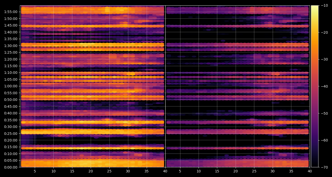Click the 1:25:00 y-axis tick label
This screenshot has width=332, height=177.
pyautogui.click(x=11, y=52)
